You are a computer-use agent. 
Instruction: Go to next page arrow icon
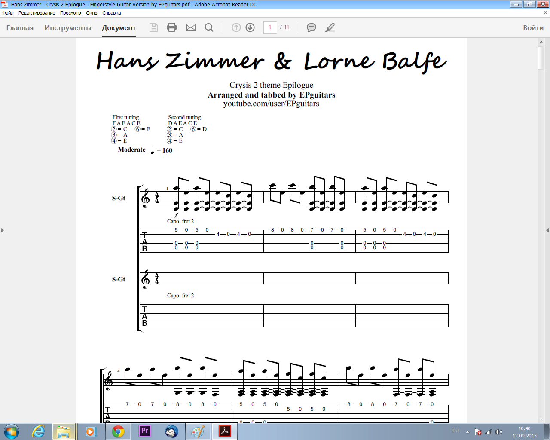point(250,27)
